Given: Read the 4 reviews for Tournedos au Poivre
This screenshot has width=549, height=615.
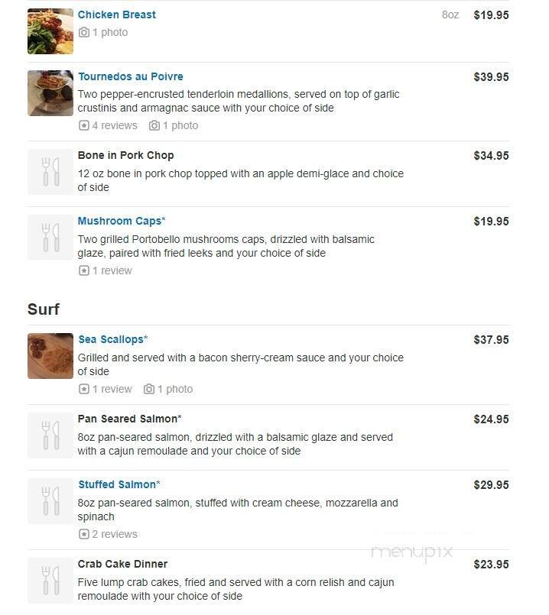Looking at the screenshot, I should 115,126.
